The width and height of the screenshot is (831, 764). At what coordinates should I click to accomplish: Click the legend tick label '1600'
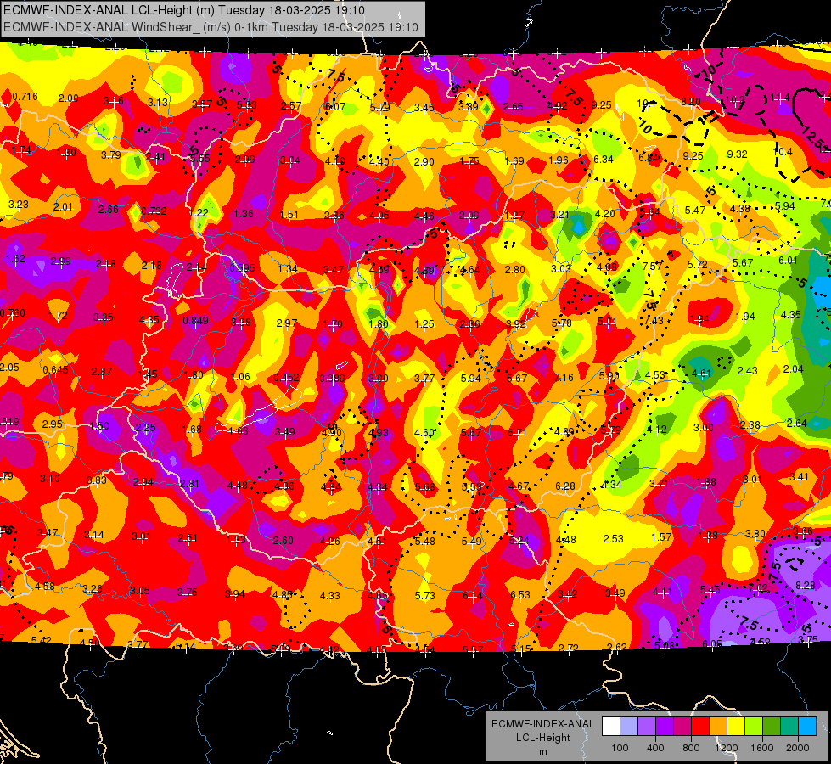pos(762,748)
